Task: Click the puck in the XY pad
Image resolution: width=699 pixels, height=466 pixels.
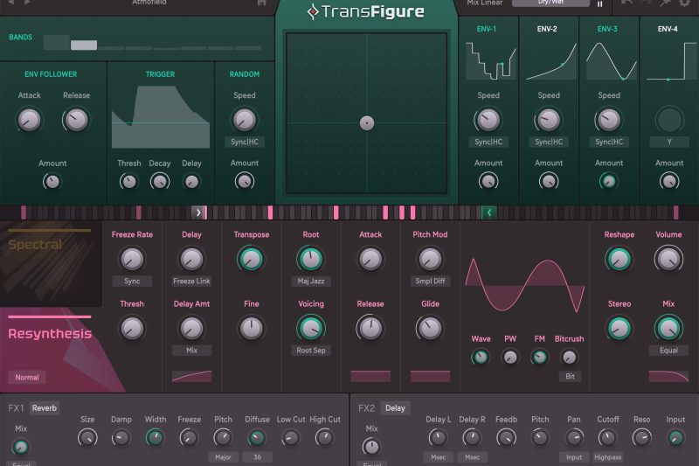Action: (x=367, y=123)
